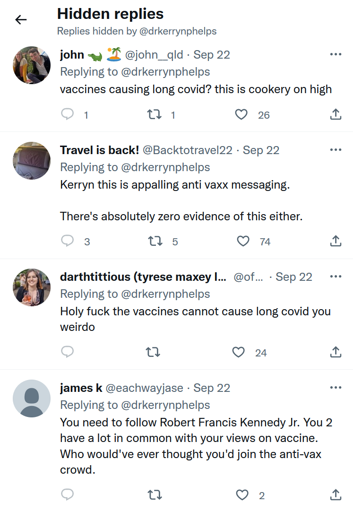Image resolution: width=353 pixels, height=511 pixels.
Task: Reply to john's cookery tweet
Action: click(x=68, y=114)
